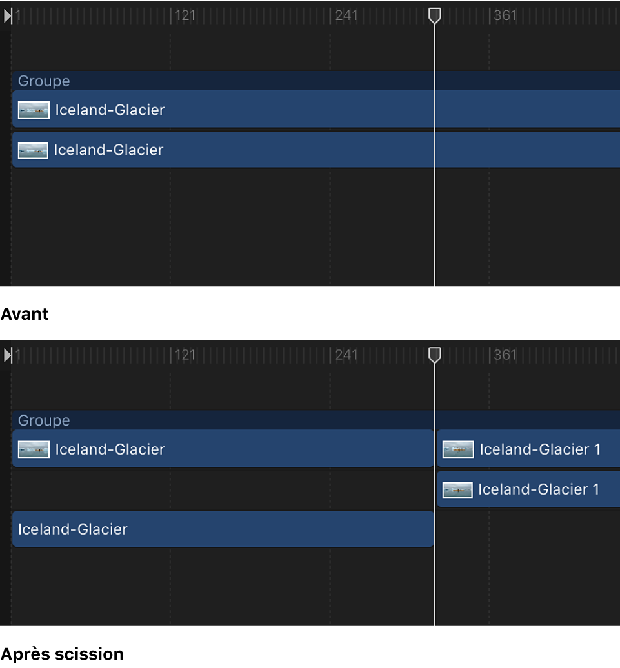The width and height of the screenshot is (620, 668).
Task: Click the upper Iceland-Glacier 1 clip name
Action: point(540,449)
